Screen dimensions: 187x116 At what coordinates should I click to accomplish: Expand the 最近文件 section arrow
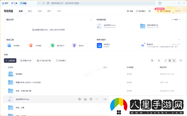(x=91, y=19)
